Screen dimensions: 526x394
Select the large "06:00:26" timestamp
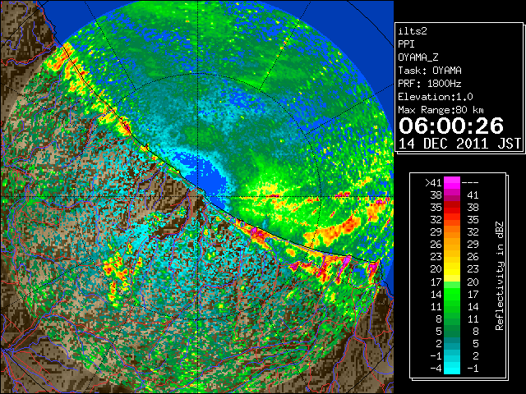pyautogui.click(x=451, y=126)
